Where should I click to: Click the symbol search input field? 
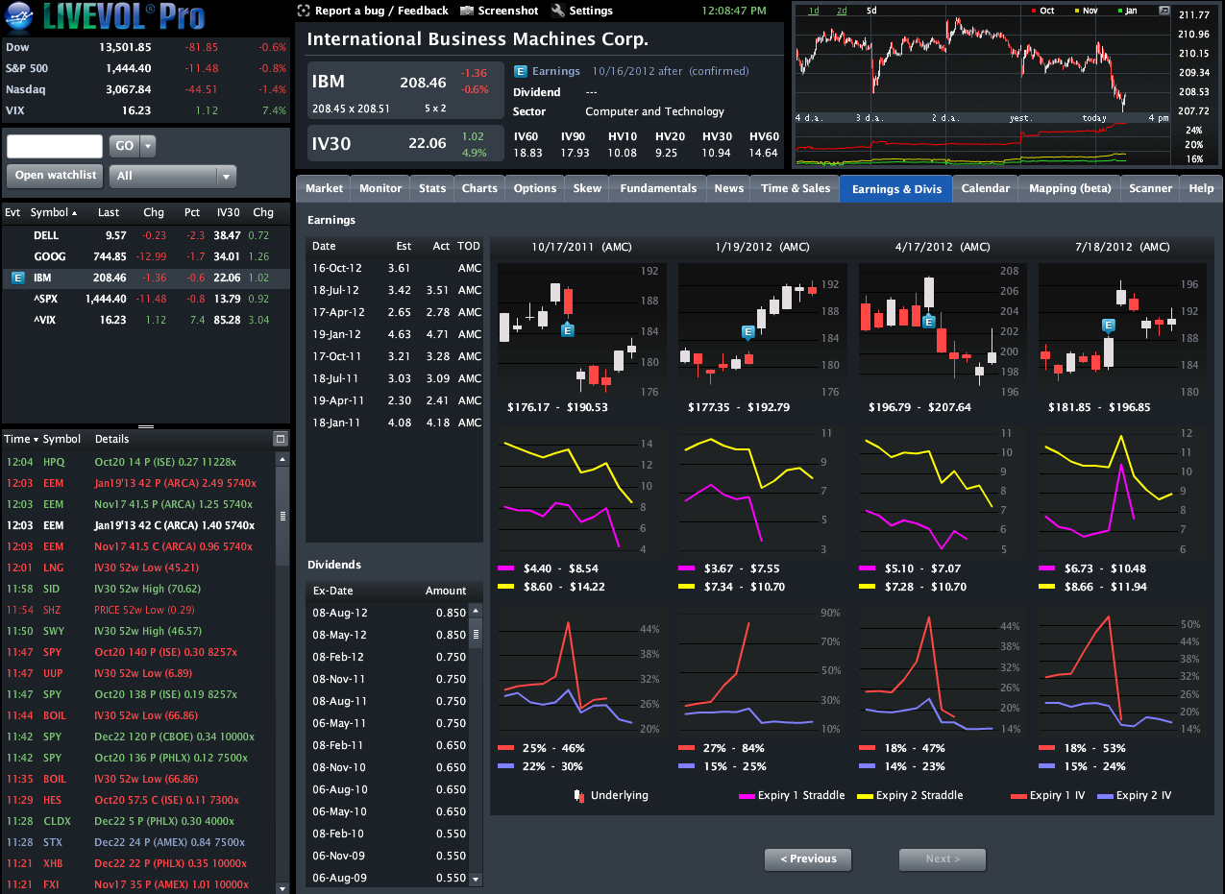(55, 146)
